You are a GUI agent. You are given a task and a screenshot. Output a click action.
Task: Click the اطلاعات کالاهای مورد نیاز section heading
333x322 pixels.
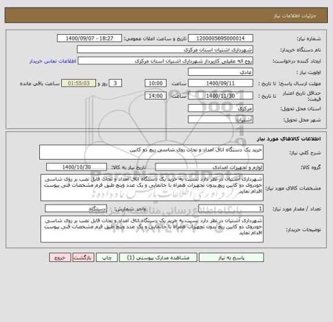[289, 139]
